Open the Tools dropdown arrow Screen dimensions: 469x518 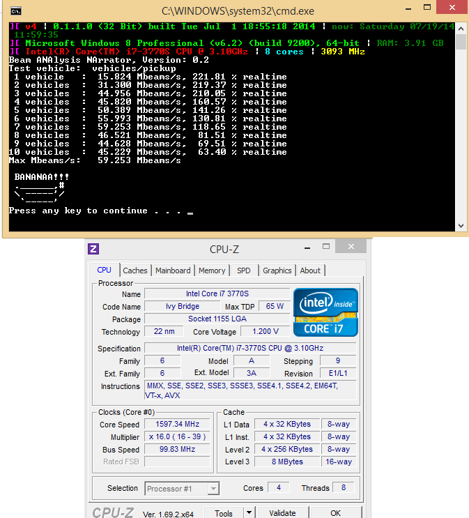point(249,512)
